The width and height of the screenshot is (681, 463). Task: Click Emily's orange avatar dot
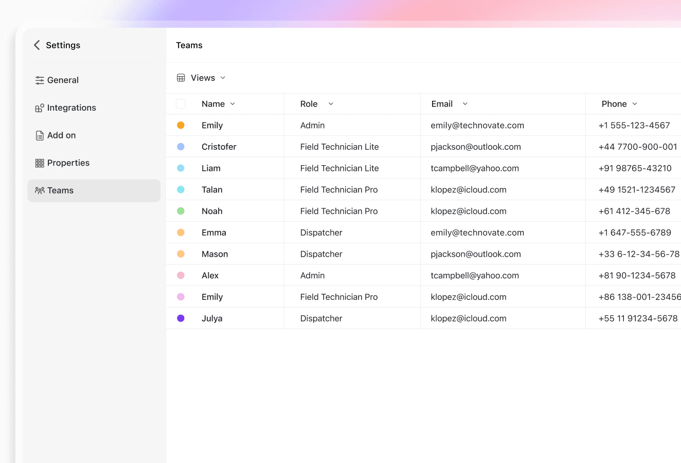tap(181, 124)
